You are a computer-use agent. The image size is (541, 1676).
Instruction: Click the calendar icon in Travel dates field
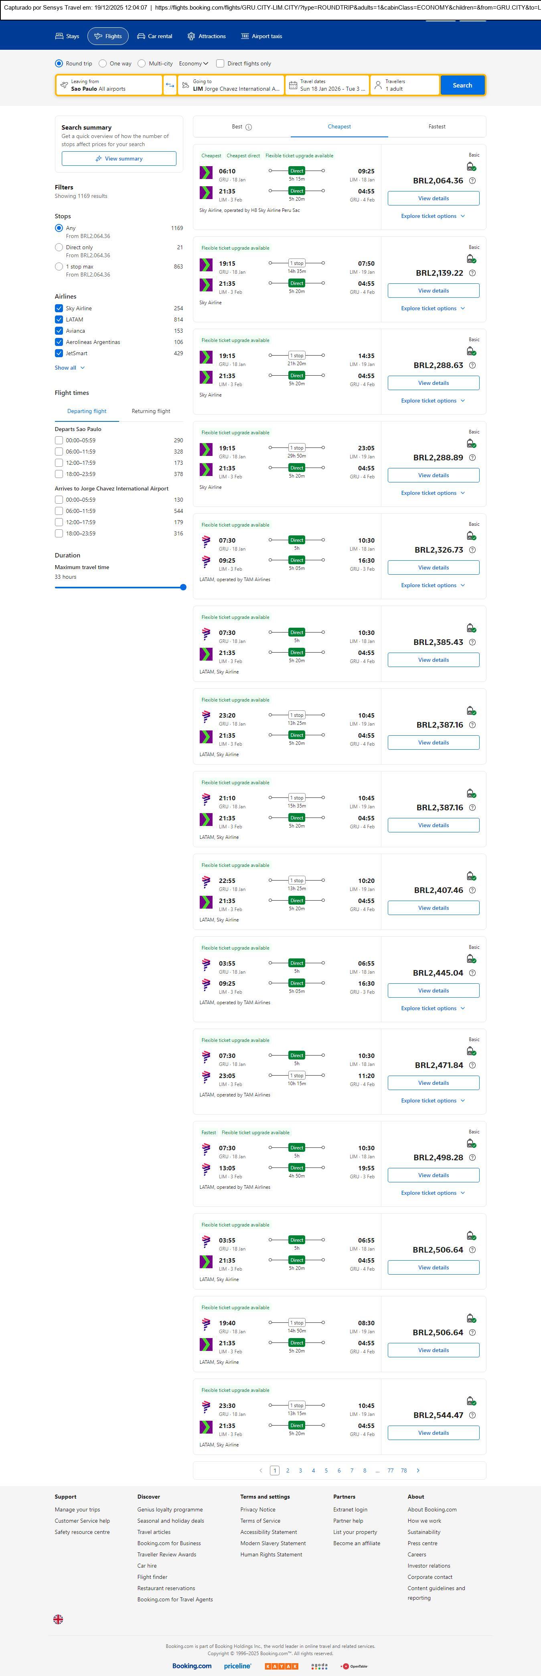[293, 85]
